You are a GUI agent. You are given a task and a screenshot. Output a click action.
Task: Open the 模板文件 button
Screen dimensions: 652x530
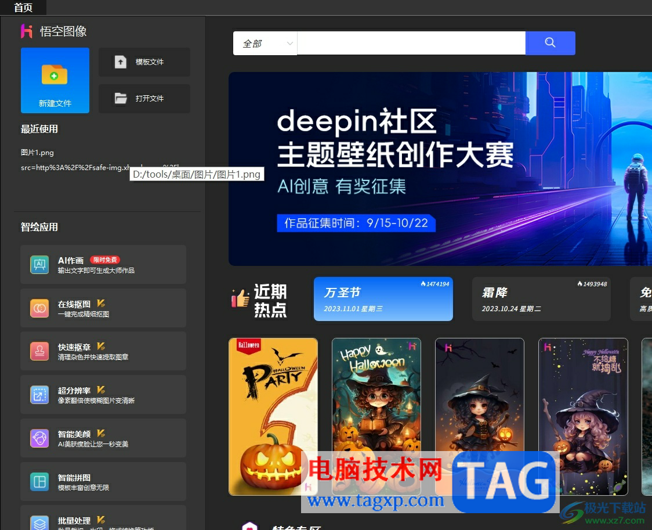coord(144,62)
